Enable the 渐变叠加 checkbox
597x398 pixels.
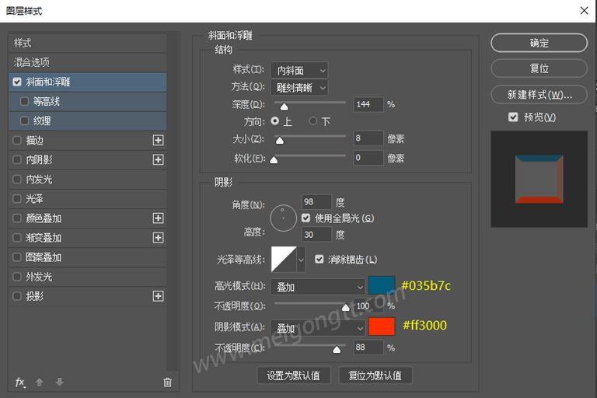pyautogui.click(x=17, y=238)
